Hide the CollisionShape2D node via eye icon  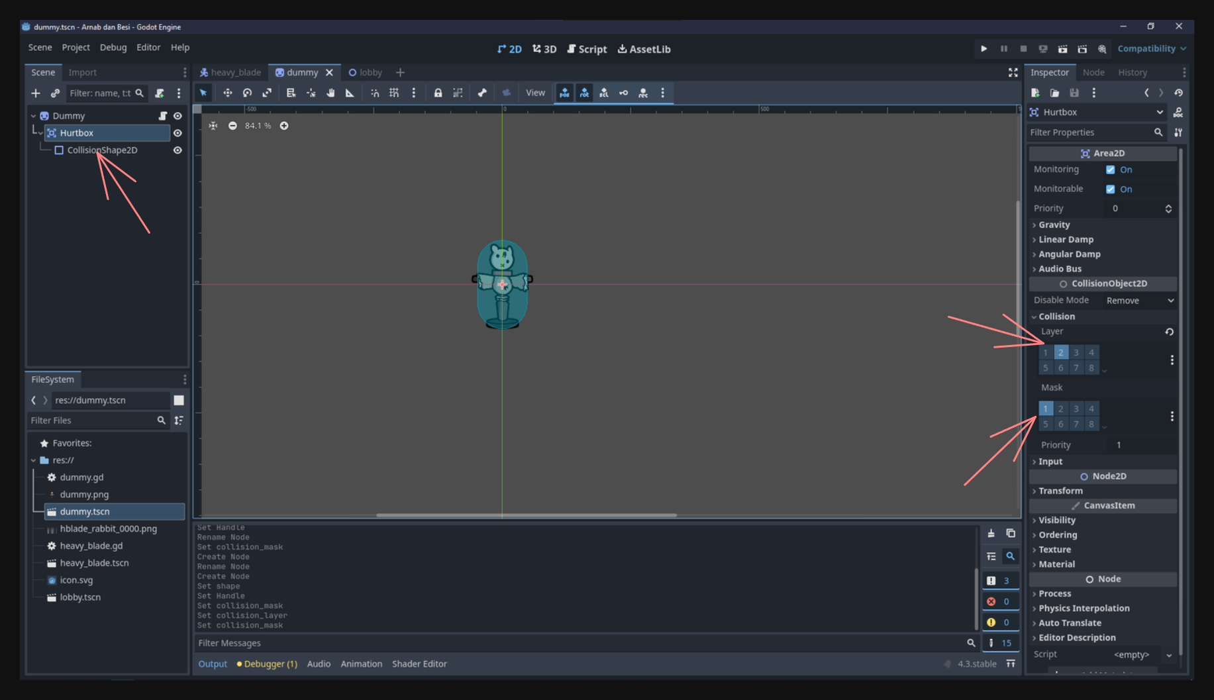(177, 150)
